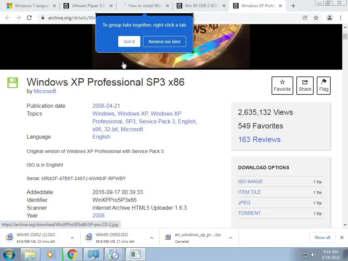
Task: Add item to favorites with Favorite button
Action: point(282,85)
